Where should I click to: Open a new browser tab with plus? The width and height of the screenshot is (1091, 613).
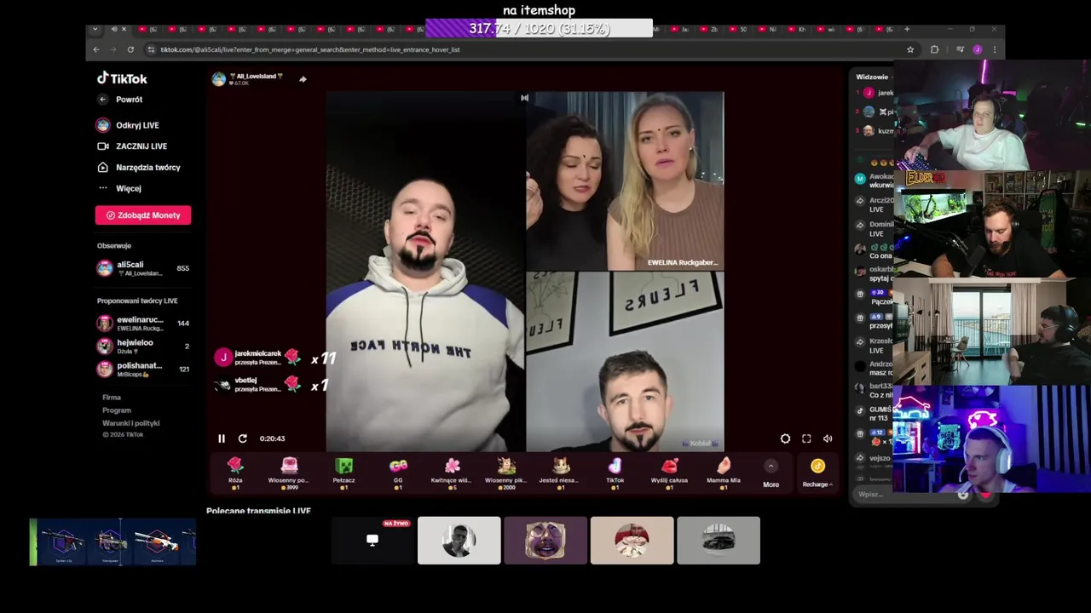pos(907,30)
